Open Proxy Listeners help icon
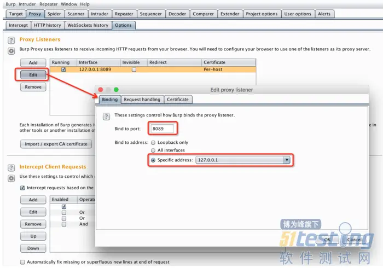The width and height of the screenshot is (383, 268). [11, 40]
